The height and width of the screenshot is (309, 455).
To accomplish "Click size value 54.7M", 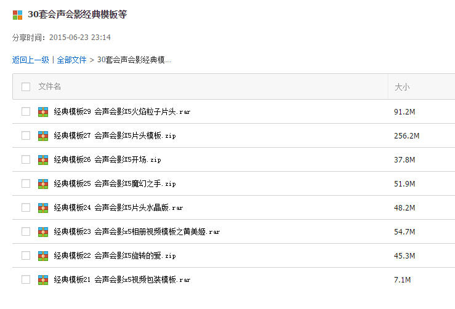I will (x=405, y=232).
